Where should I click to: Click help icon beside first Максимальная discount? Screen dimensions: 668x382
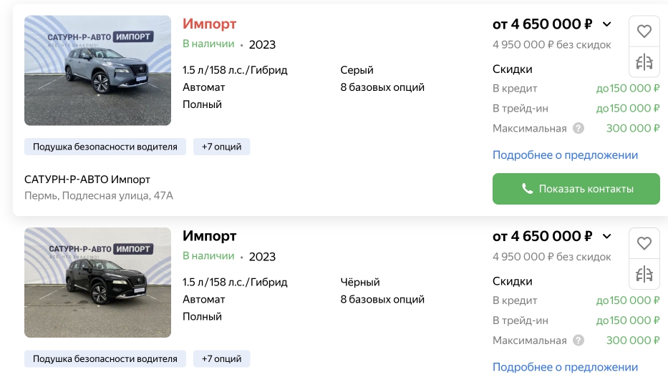(x=579, y=129)
